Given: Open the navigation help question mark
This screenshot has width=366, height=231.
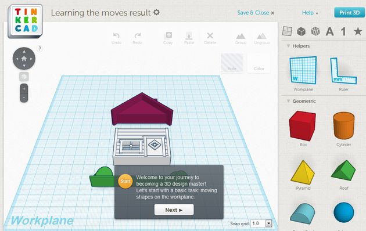Looking at the screenshot, I should [x=40, y=49].
